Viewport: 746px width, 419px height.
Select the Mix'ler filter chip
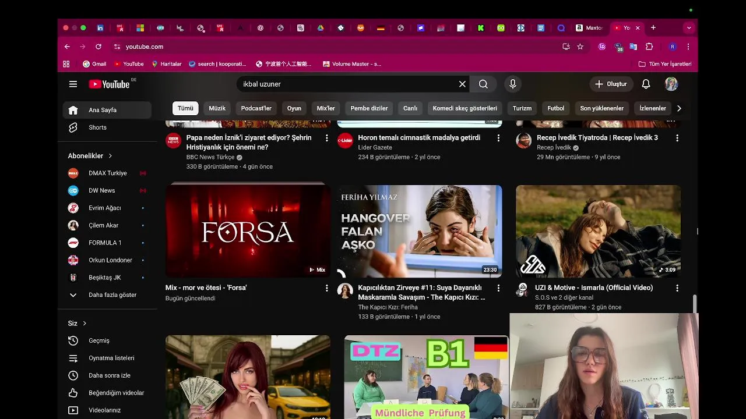pos(326,108)
